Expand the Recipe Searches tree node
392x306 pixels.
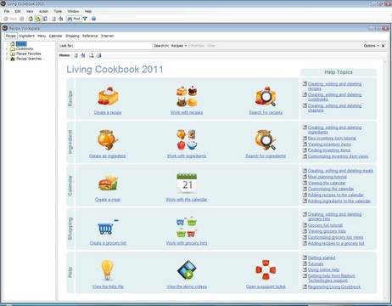[x=7, y=59]
